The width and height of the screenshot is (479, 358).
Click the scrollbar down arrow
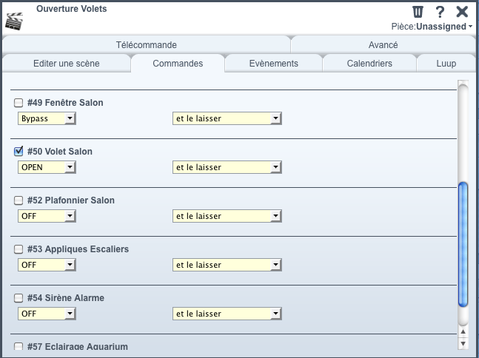coord(463,344)
